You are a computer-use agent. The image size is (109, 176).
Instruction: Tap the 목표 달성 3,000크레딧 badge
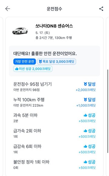coord(56,62)
